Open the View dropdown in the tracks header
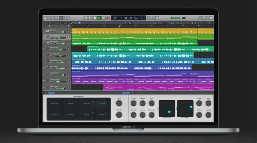 (66, 23)
